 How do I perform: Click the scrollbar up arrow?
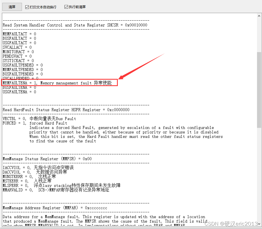[259, 16]
